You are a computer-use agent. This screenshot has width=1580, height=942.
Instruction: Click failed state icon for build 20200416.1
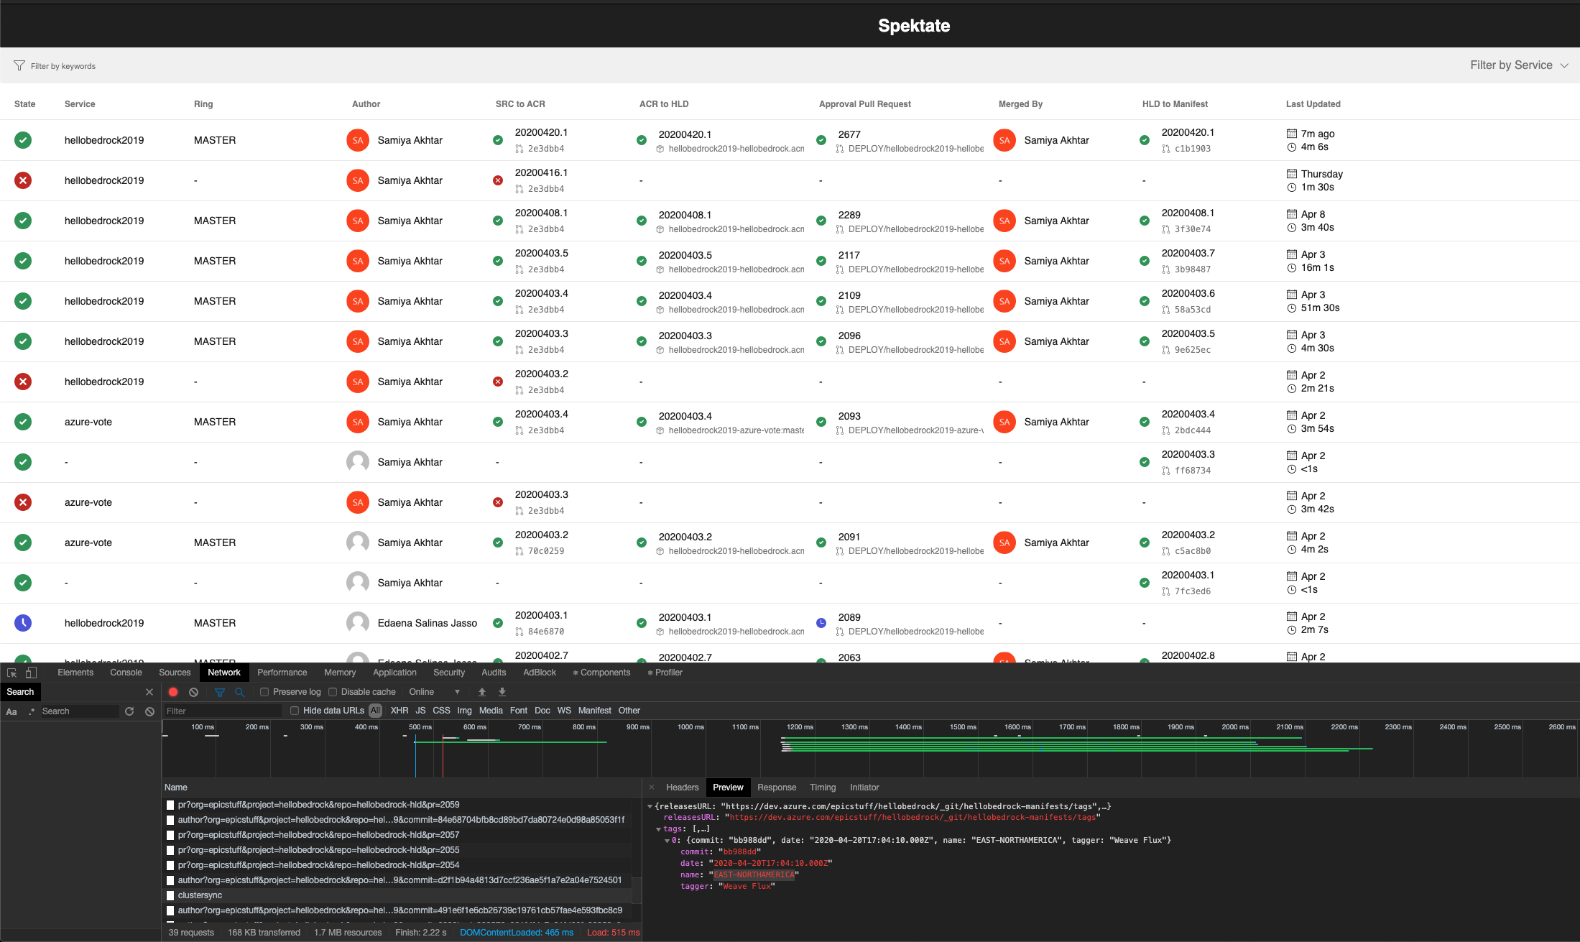(23, 180)
